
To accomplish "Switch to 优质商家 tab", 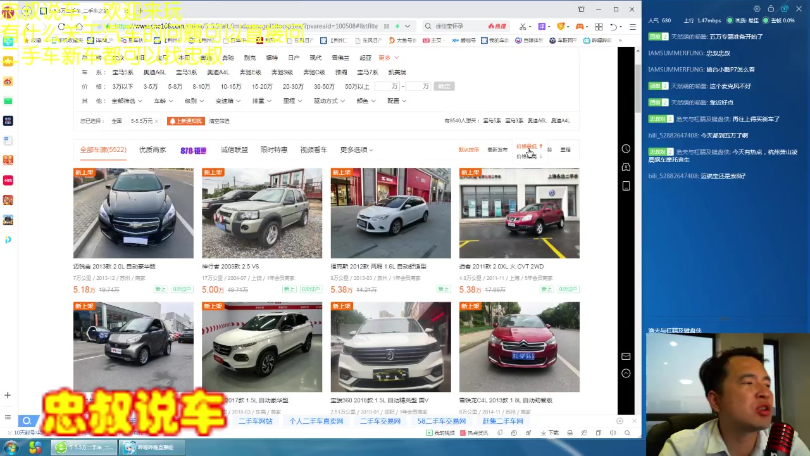I will click(153, 150).
